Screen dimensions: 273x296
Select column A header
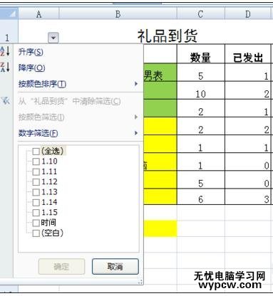click(38, 14)
